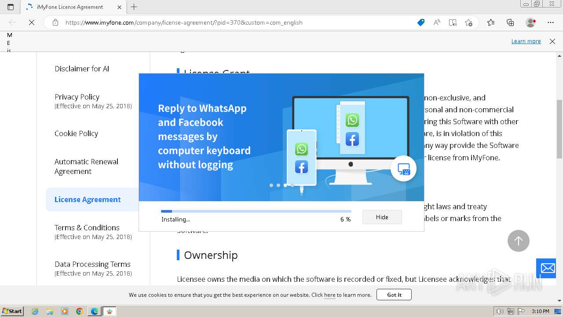Open Disclaimer for AI page

tap(82, 69)
